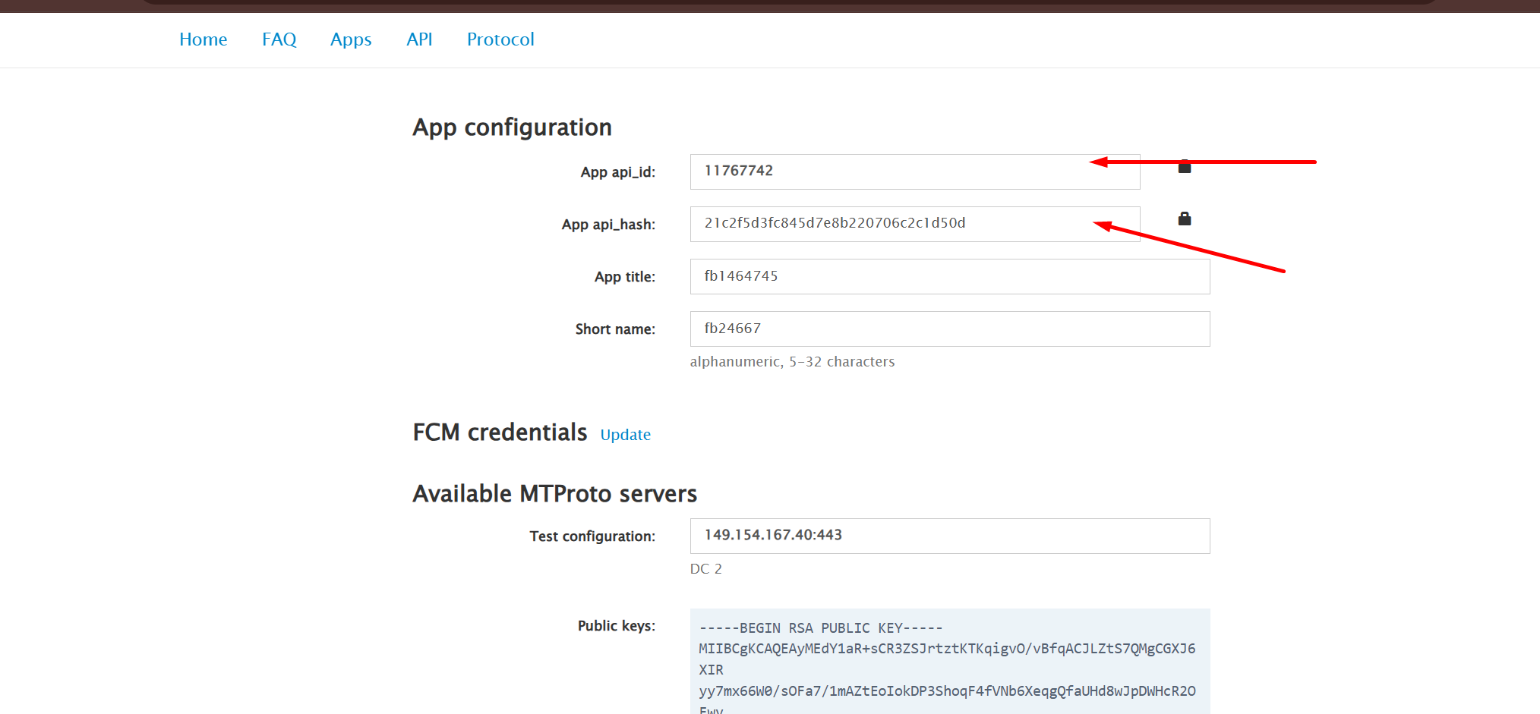Click the lock icon beside App api_id

1184,168
